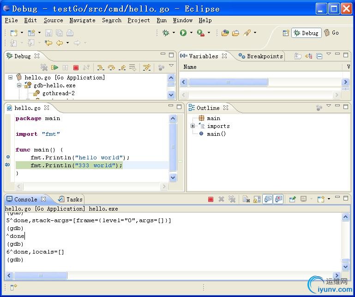Click the red Terminate icon in Console toolbar
This screenshot has height=297, width=355.
tap(211, 200)
